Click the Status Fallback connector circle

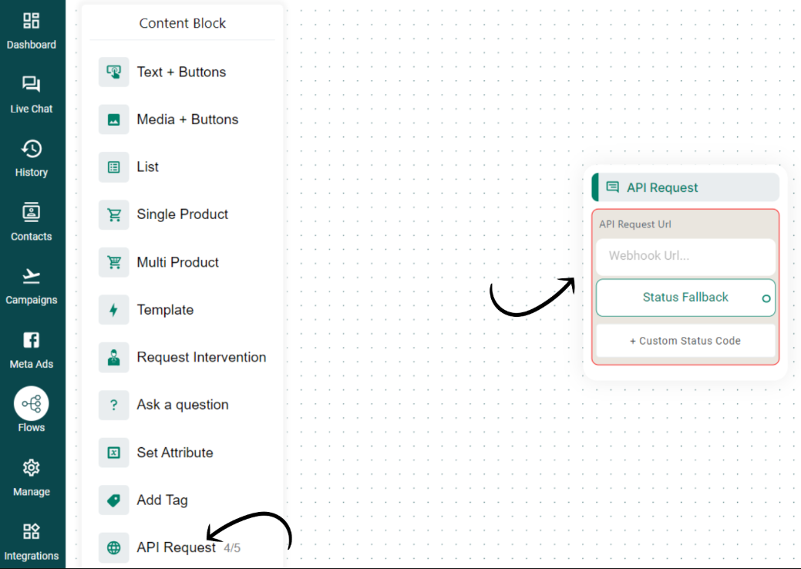766,298
